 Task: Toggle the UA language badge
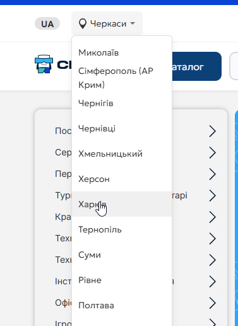coord(47,24)
